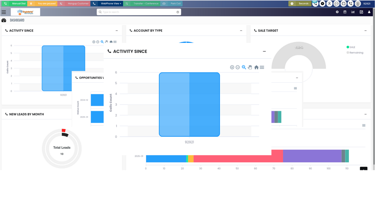
Task: Toggle the Remaining legend series
Action: tap(355, 53)
